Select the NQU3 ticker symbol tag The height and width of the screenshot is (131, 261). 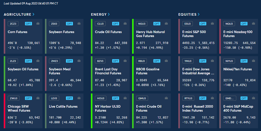229,24
